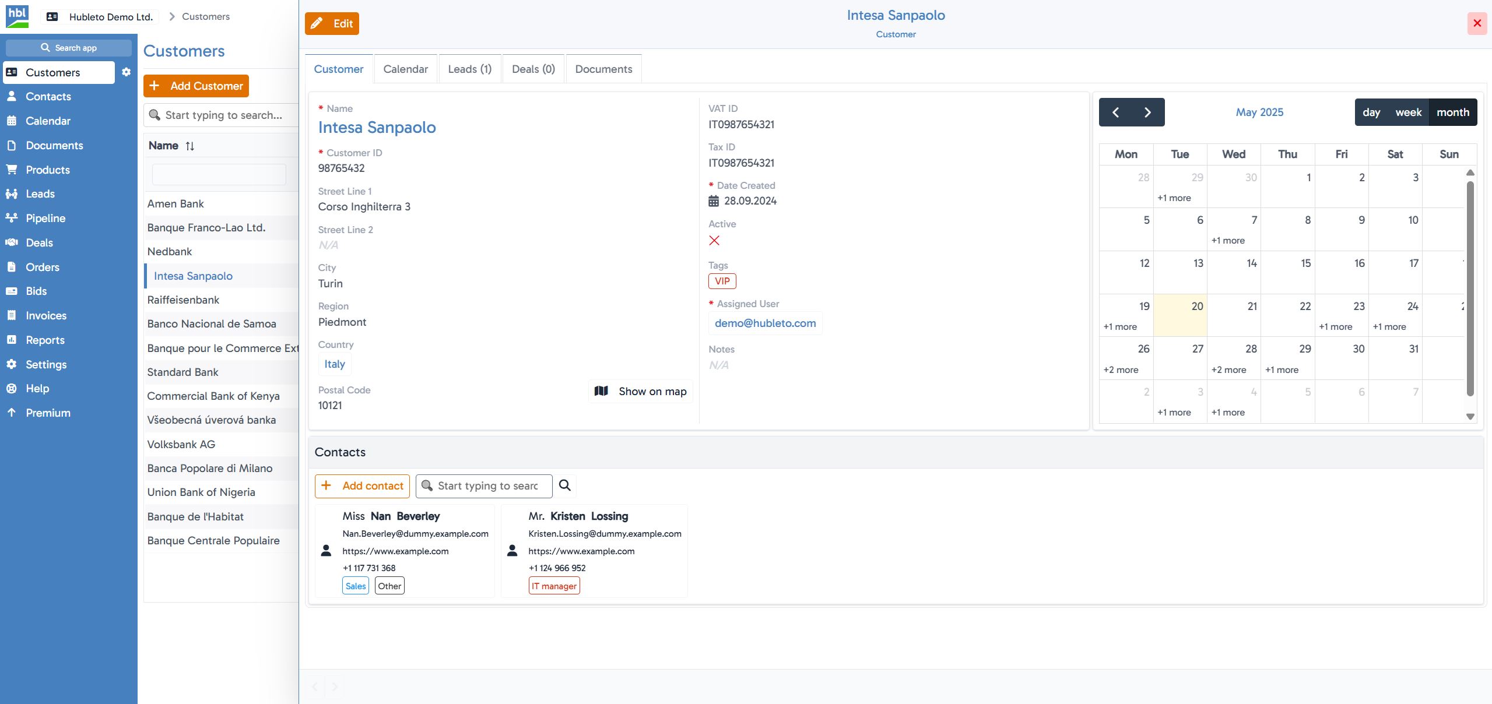
Task: Toggle Name column sort order
Action: click(190, 146)
